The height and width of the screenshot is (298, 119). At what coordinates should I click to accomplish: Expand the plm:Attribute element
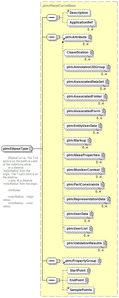click(x=90, y=37)
